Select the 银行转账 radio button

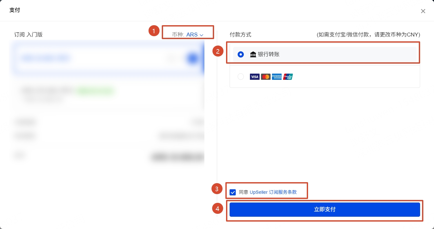tap(241, 55)
